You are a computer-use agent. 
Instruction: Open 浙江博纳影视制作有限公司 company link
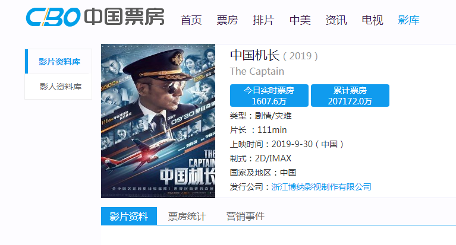pos(322,187)
